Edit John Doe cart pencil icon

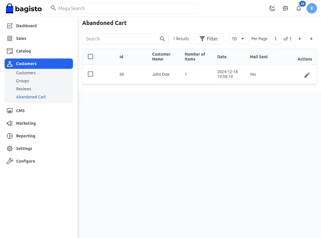click(x=307, y=75)
